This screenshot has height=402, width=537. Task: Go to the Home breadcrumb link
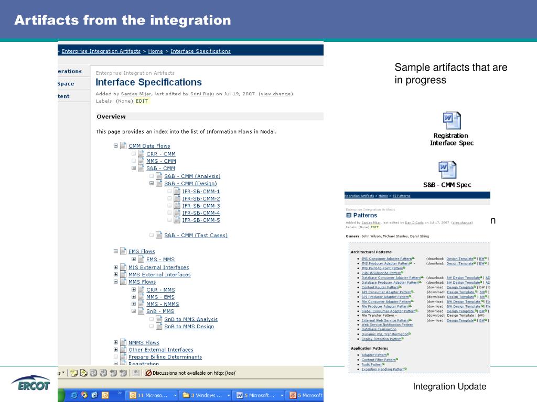155,51
